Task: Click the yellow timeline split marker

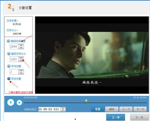Action: 86,101
